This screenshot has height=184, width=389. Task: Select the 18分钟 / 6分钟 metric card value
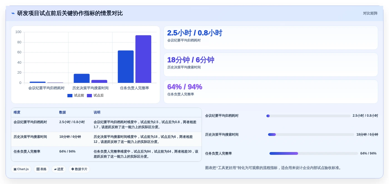click(x=191, y=60)
